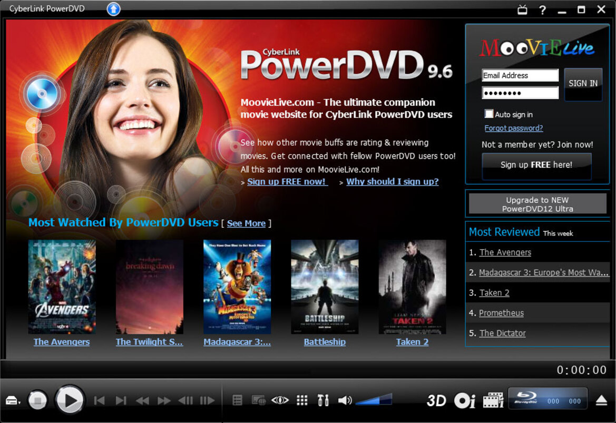Open the Forgot password? link

point(513,128)
